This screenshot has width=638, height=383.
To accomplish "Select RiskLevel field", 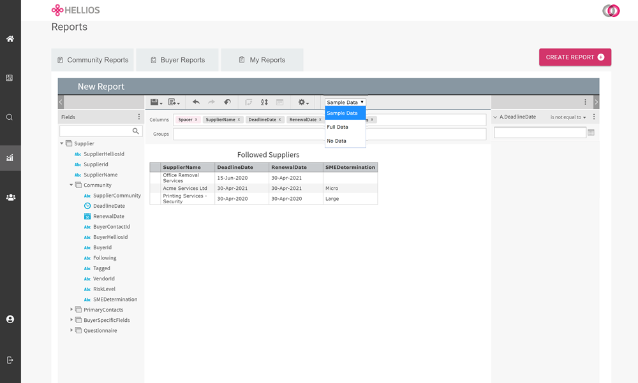I will click(104, 289).
